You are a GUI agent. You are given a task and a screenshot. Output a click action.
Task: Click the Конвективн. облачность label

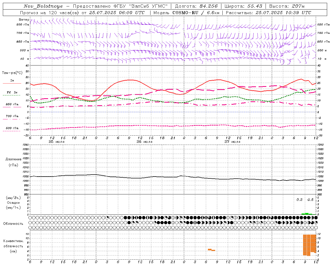pos(13,243)
